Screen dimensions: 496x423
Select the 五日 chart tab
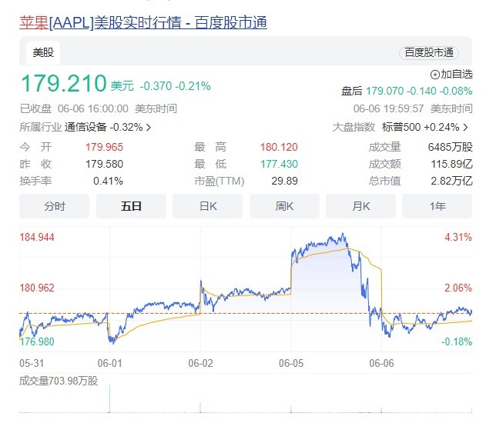tap(131, 206)
